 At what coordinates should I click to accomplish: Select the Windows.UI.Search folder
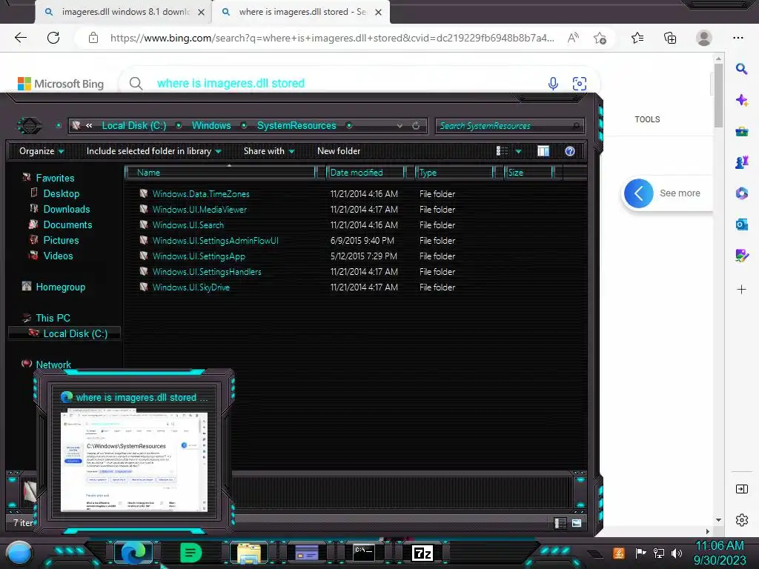pyautogui.click(x=188, y=225)
